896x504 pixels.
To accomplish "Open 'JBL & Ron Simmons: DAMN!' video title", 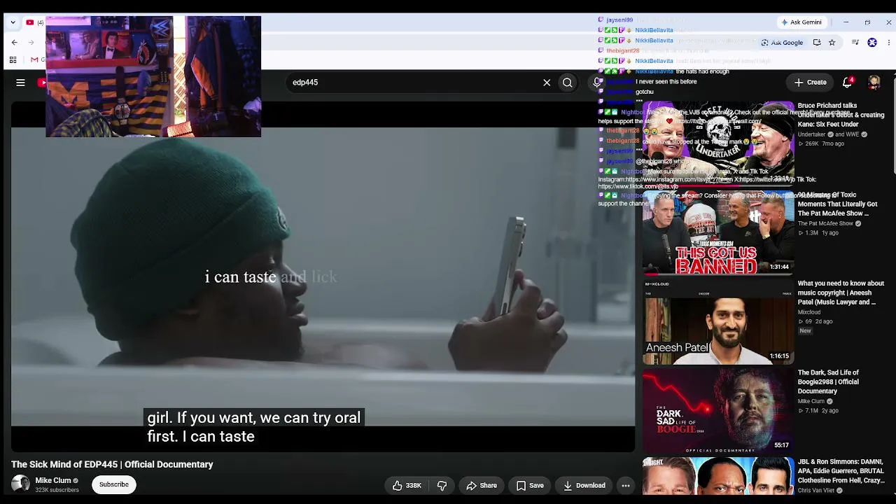I will click(841, 471).
